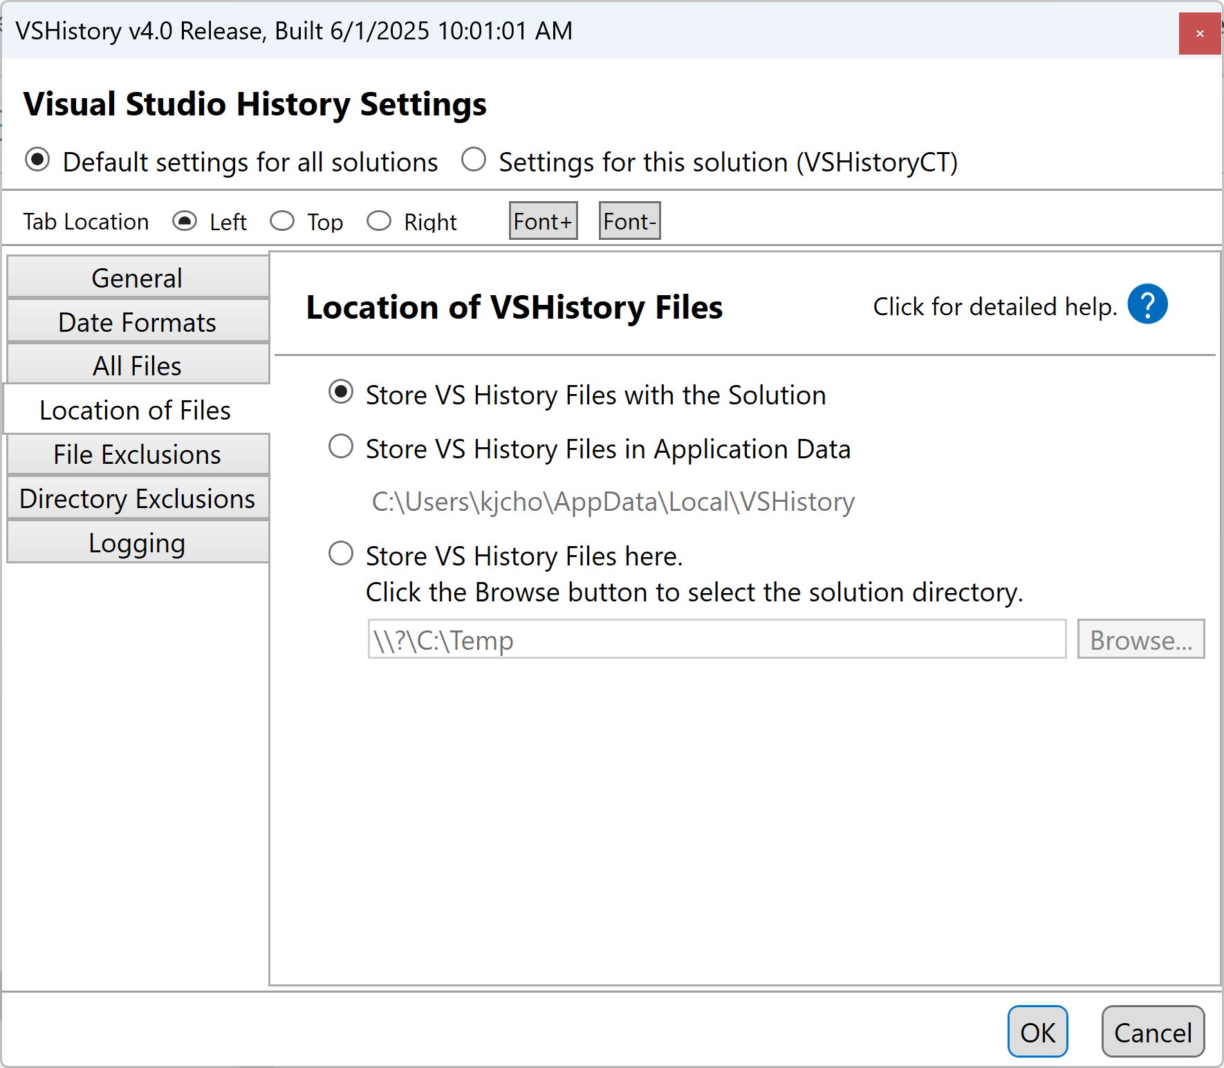Viewport: 1224px width, 1068px height.
Task: Open the File Exclusions tab
Action: (x=136, y=454)
